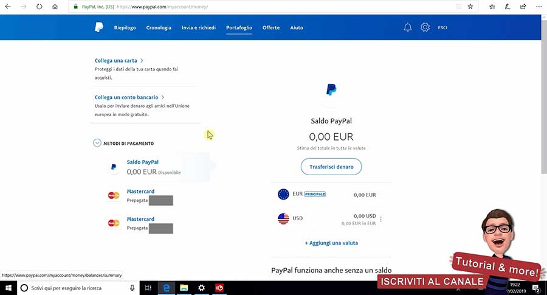This screenshot has height=295, width=547.
Task: Click the PRINCIPALE badge beside EUR
Action: [315, 194]
